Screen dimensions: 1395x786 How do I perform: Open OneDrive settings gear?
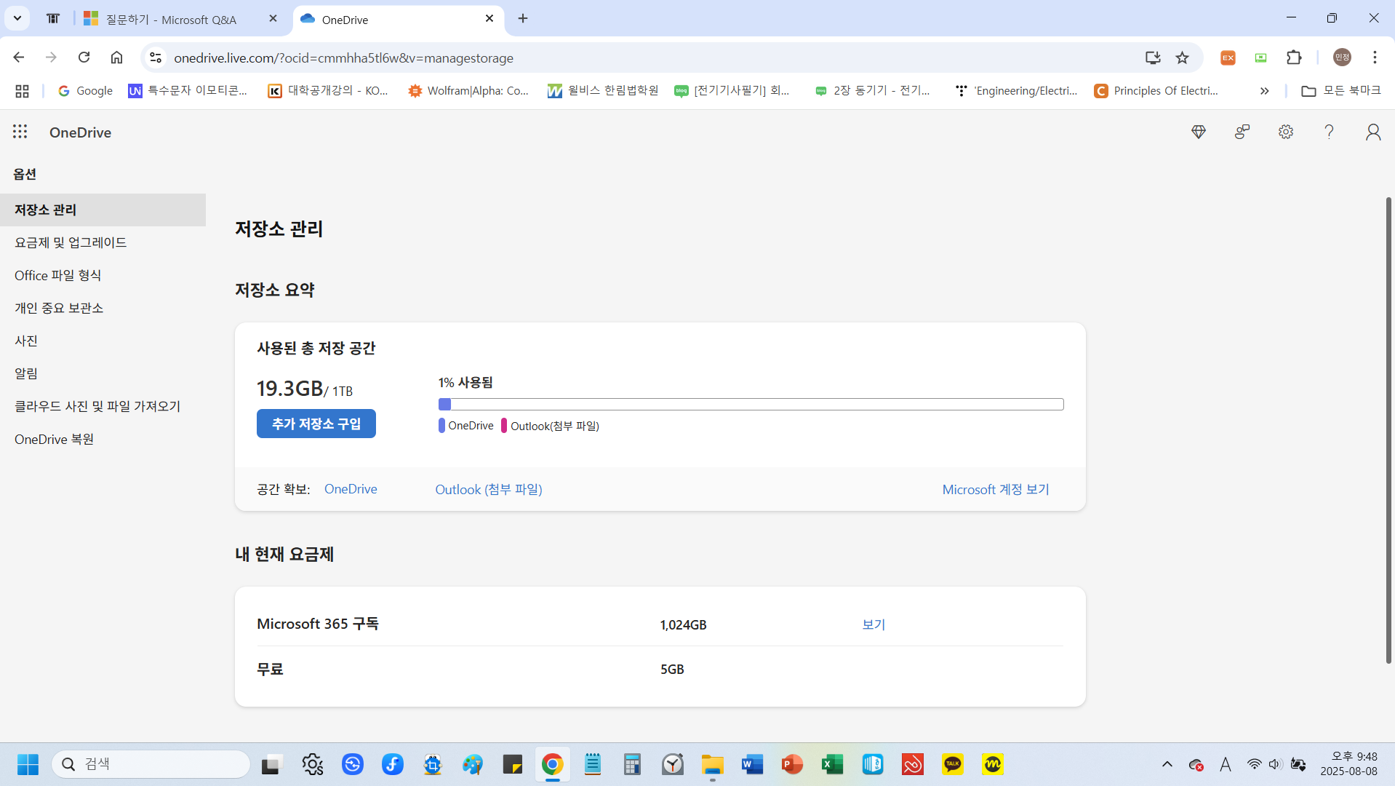tap(1286, 132)
